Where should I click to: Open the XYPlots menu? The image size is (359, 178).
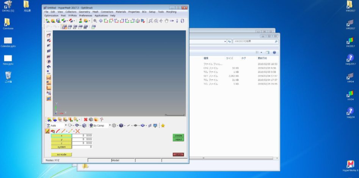pos(72,16)
